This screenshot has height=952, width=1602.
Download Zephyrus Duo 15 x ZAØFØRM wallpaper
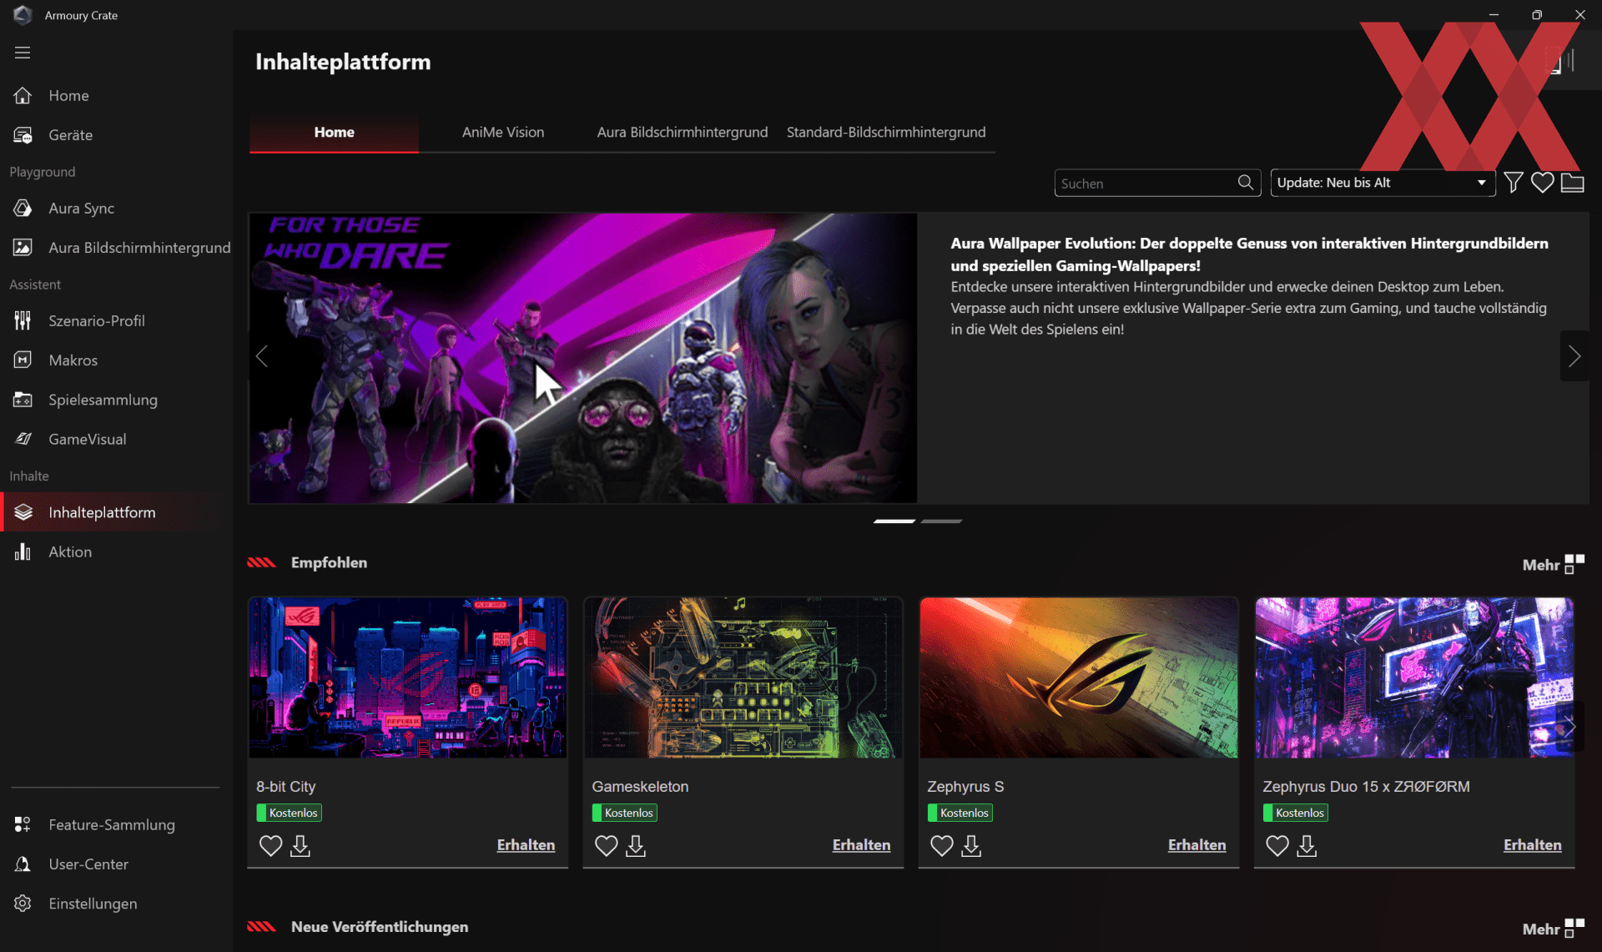click(1307, 846)
